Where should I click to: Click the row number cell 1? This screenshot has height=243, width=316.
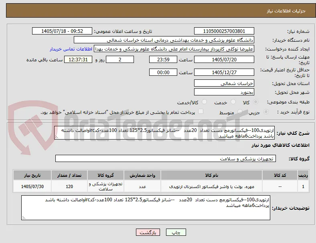click(x=303, y=186)
